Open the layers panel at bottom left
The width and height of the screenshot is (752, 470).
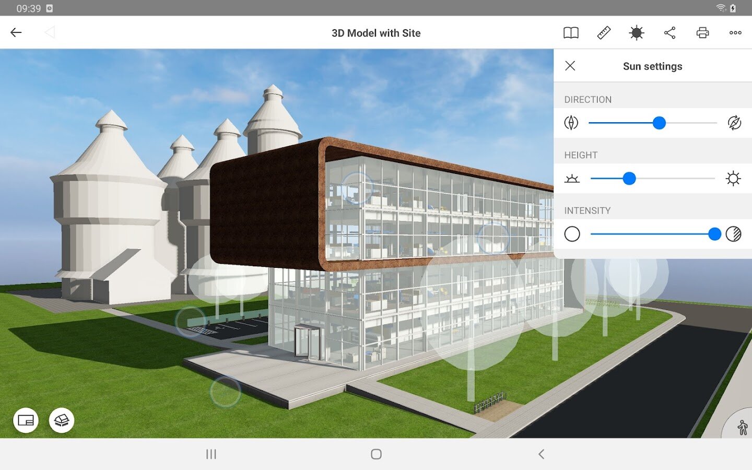[61, 420]
